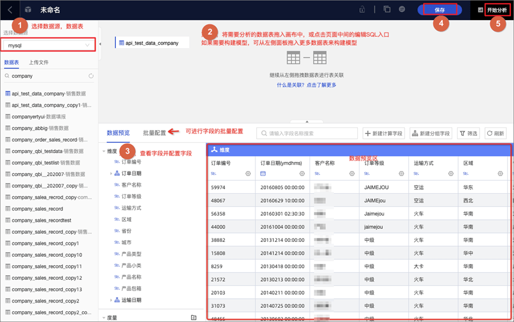Select the 客户名称 field in the field list

click(131, 185)
